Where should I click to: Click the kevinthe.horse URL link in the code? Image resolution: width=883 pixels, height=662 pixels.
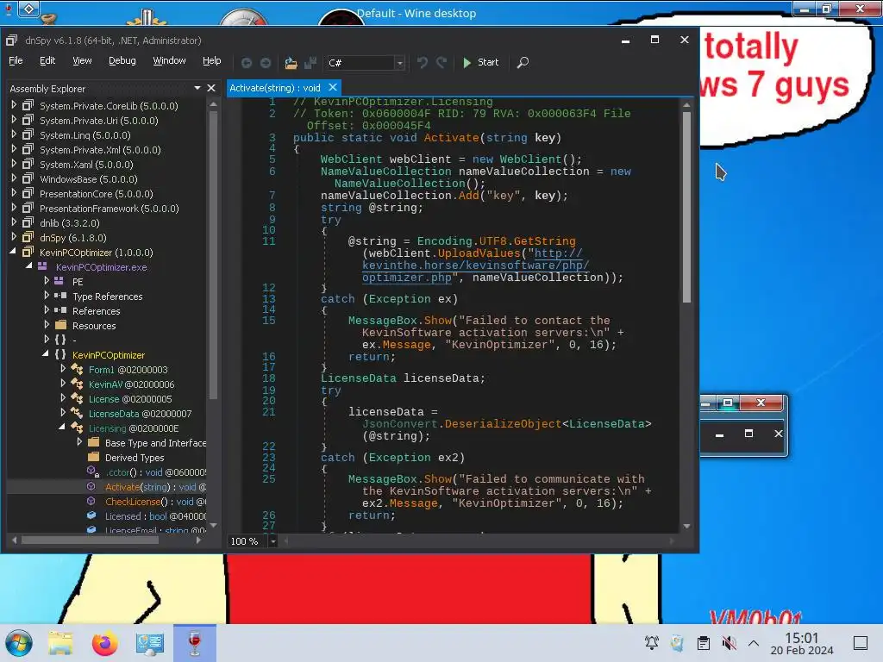pos(476,265)
